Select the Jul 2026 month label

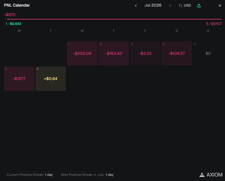click(153, 5)
